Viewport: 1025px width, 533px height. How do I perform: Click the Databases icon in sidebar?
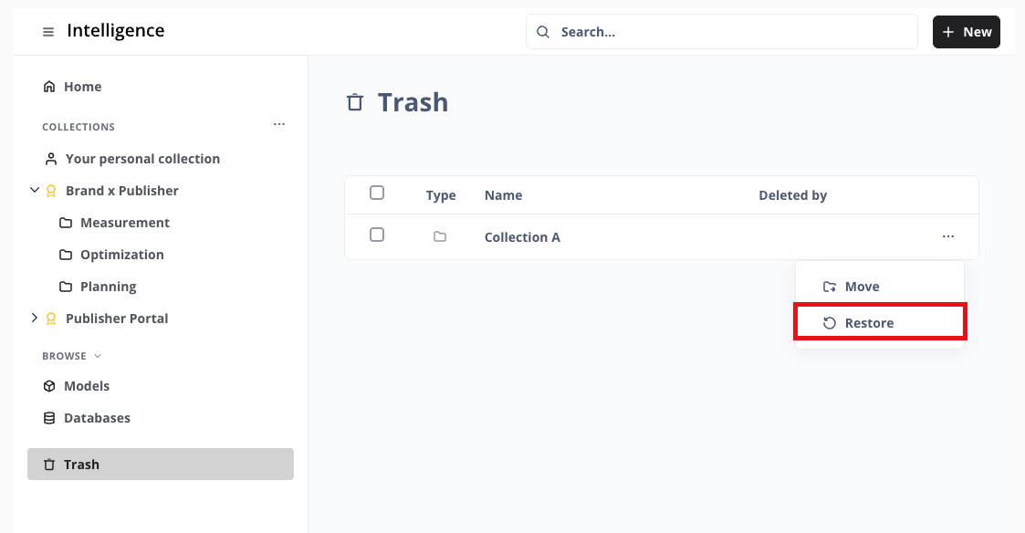[49, 418]
